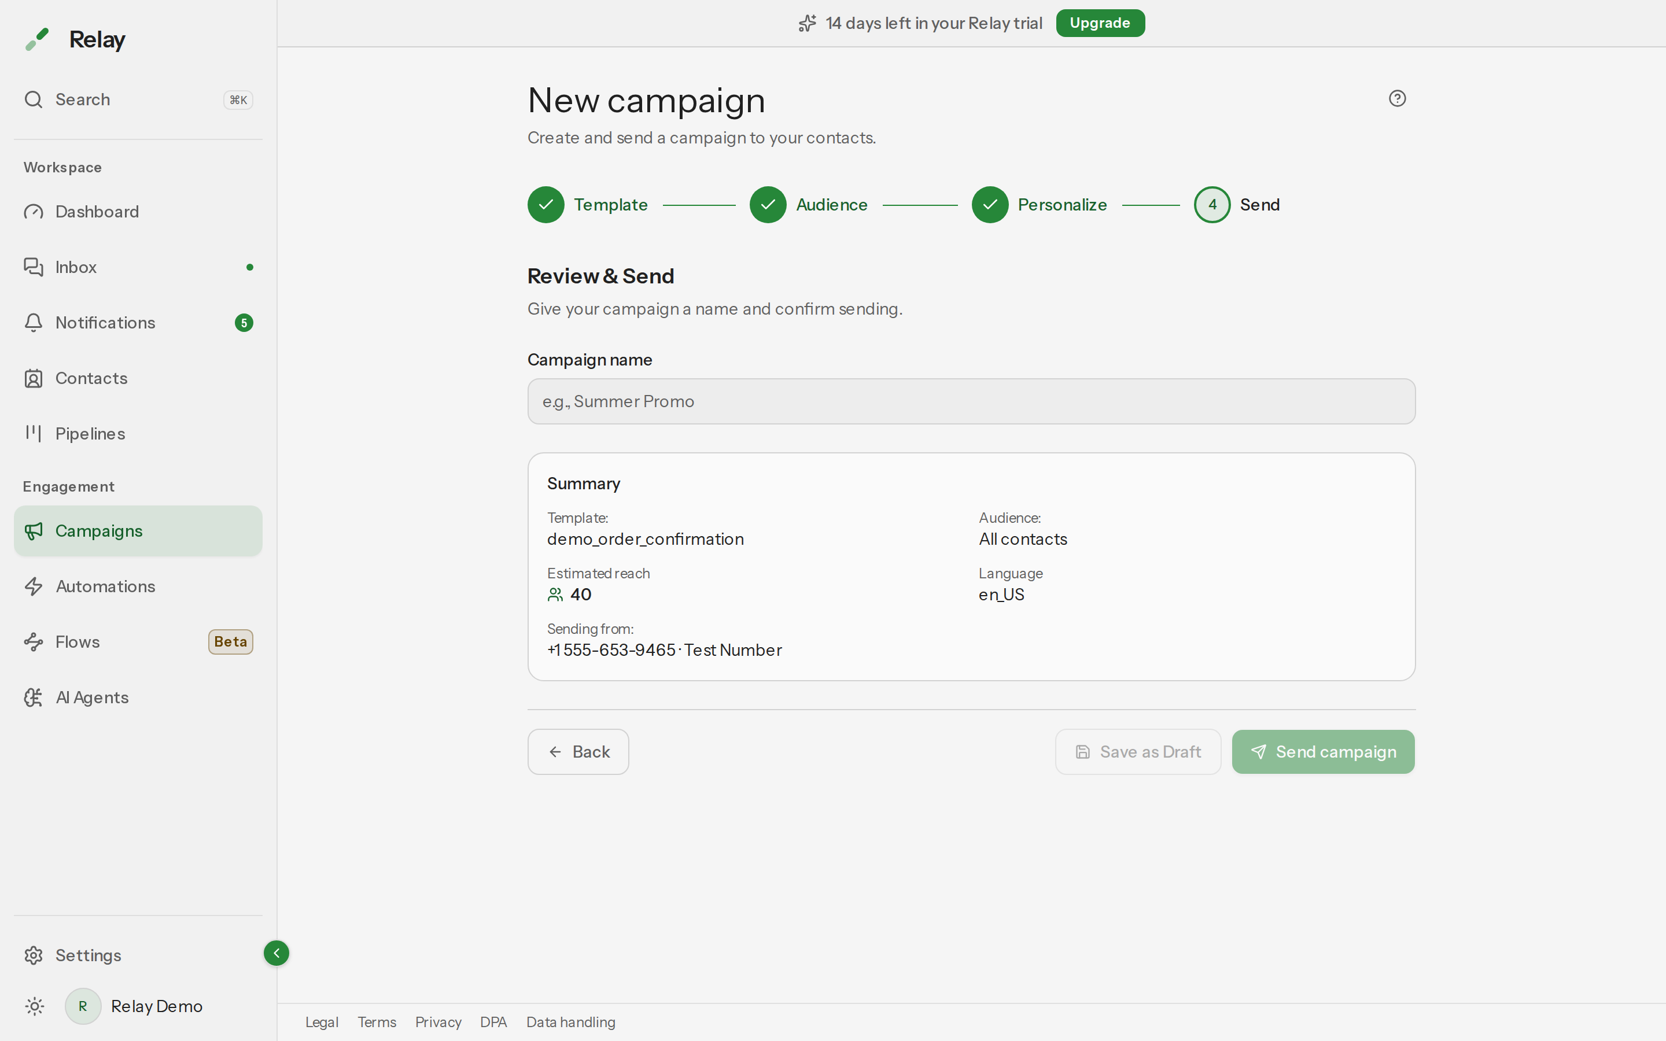Open Terms link in footer

377,1022
